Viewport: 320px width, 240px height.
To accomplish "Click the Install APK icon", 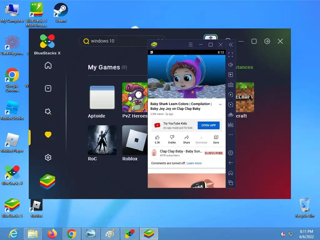I will coord(231,125).
